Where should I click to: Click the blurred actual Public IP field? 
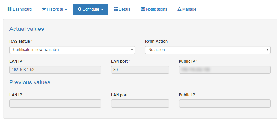tap(224, 70)
